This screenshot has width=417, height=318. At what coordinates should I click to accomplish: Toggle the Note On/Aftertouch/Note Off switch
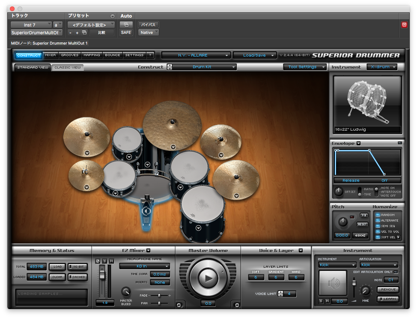point(376,192)
